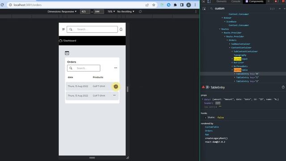Open the 76% zoom dropdown
286x161 pixels.
[111, 12]
